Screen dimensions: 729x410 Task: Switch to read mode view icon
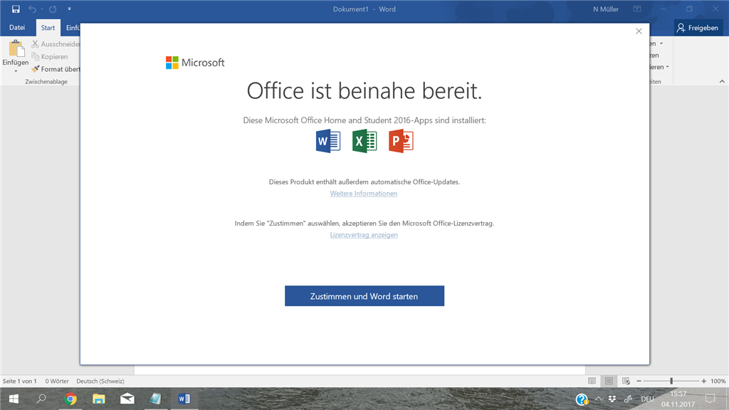pyautogui.click(x=592, y=382)
